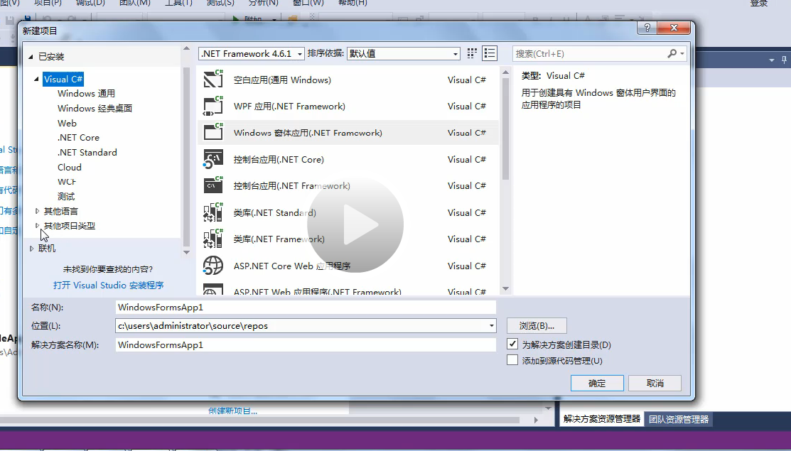Screen dimensions: 791x451
Task: Switch to 团队资源管理器 tab
Action: (679, 419)
